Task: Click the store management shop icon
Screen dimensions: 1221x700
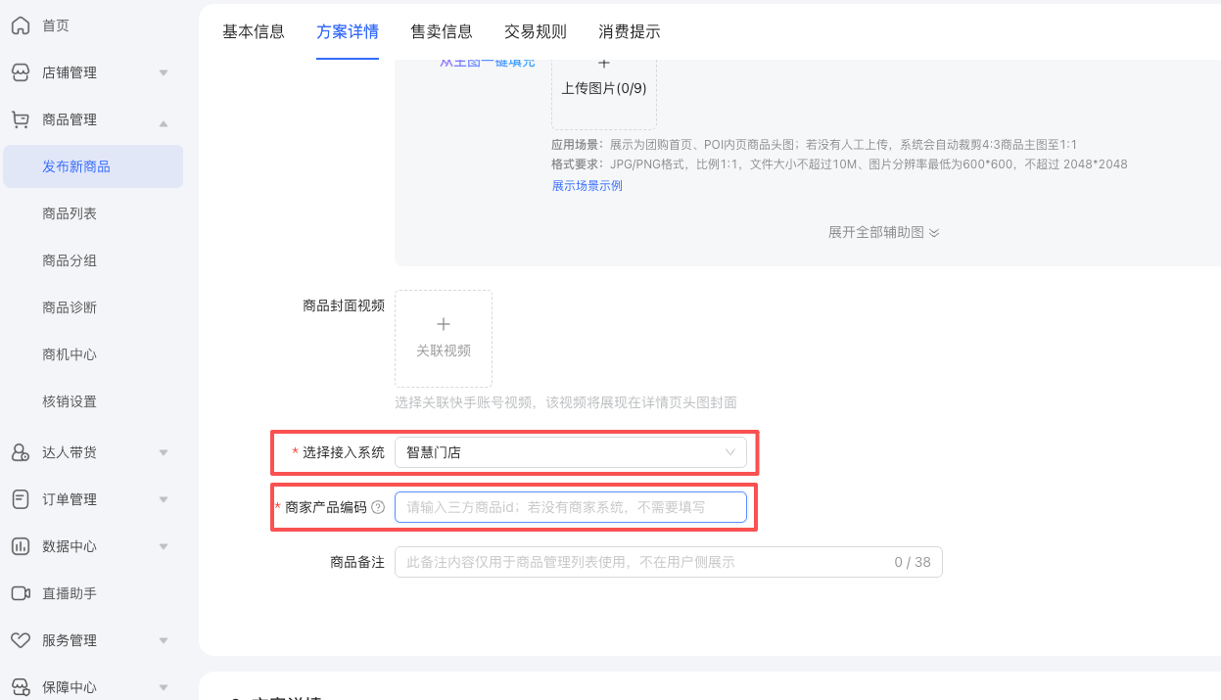Action: coord(21,72)
